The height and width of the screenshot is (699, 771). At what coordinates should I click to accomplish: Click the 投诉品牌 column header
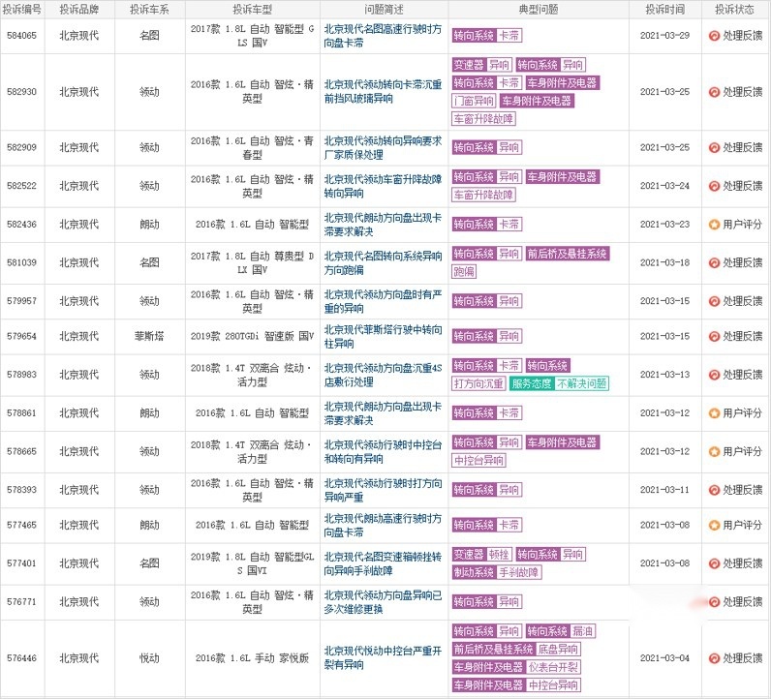[x=79, y=10]
